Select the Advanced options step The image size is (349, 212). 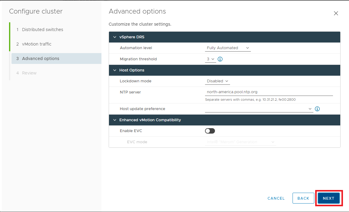40,59
